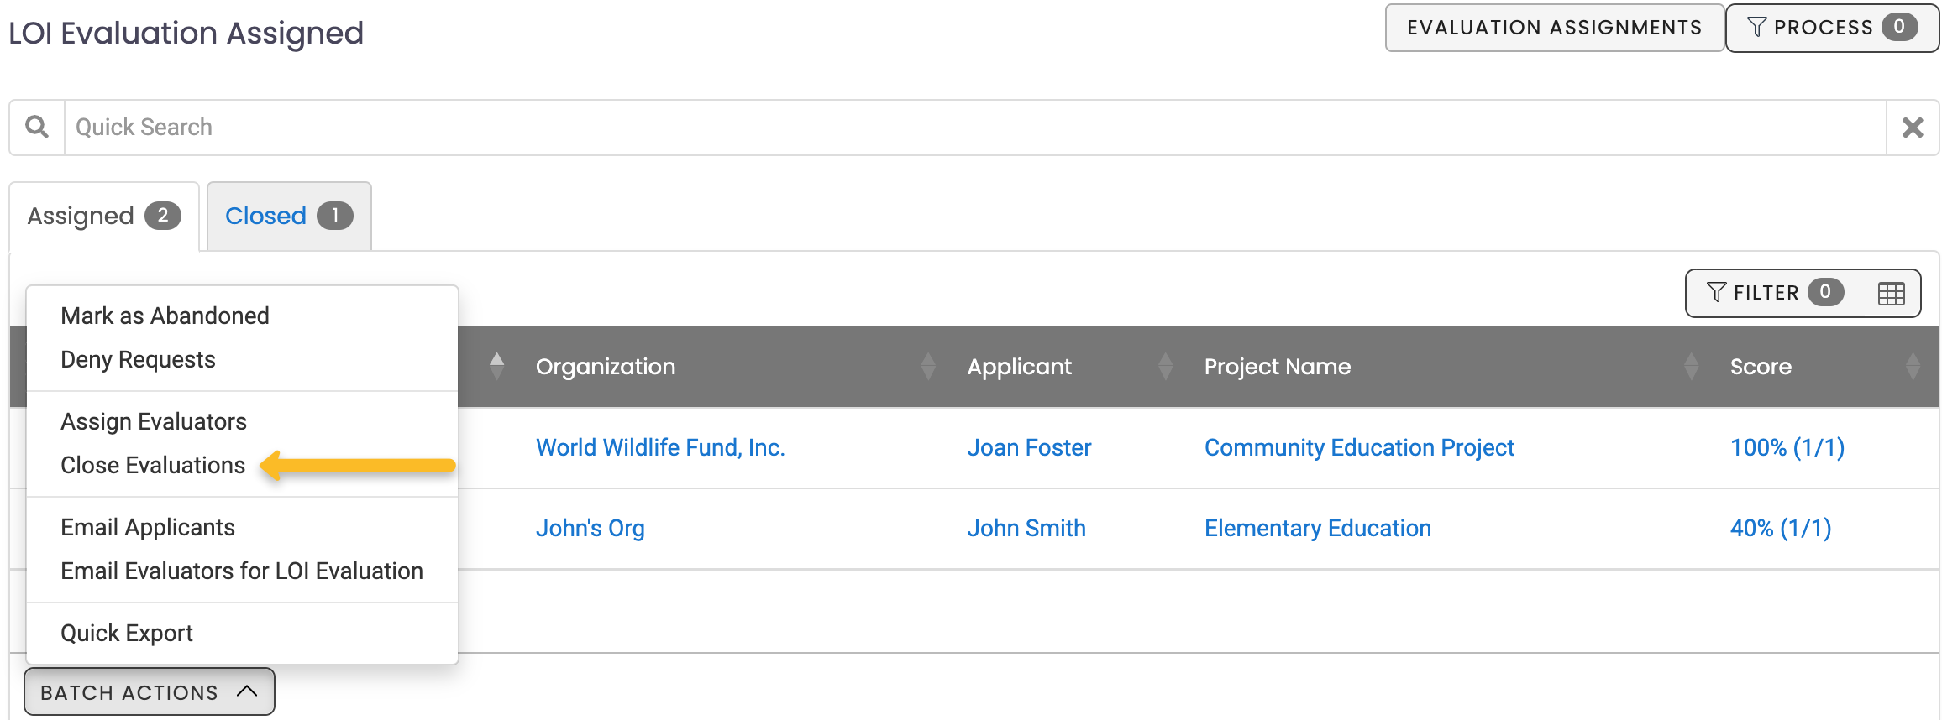Open the 40% (1/1) score link
1942x720 pixels.
pyautogui.click(x=1780, y=528)
